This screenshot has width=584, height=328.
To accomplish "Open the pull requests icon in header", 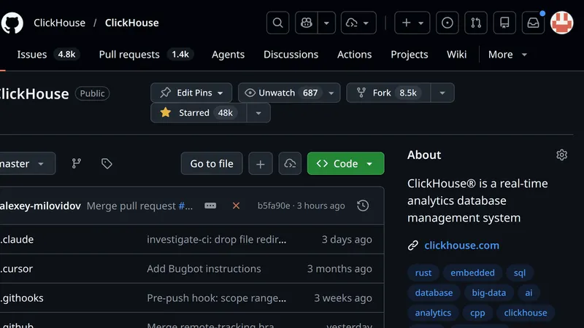I will (x=476, y=23).
